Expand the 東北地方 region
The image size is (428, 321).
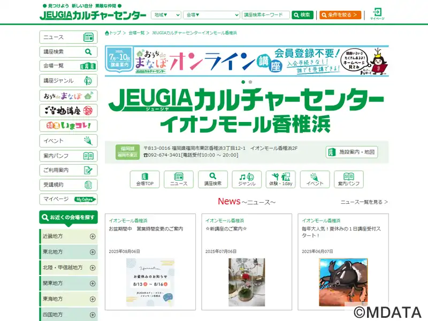[x=68, y=252]
